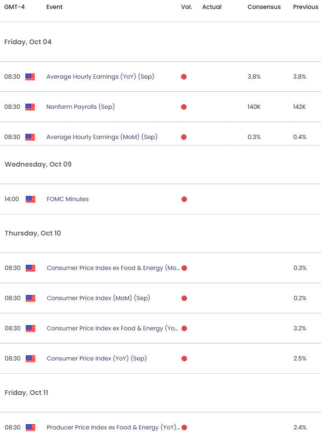Open the Nonfarm Payrolls (Sep) event link

(x=80, y=107)
